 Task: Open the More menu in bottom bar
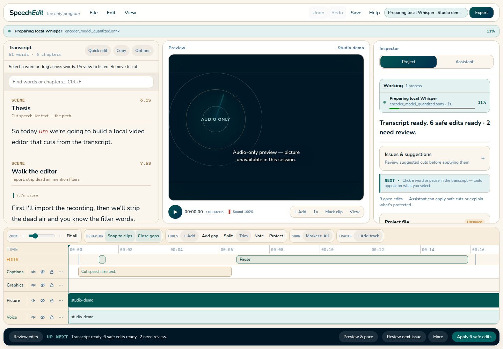438,337
